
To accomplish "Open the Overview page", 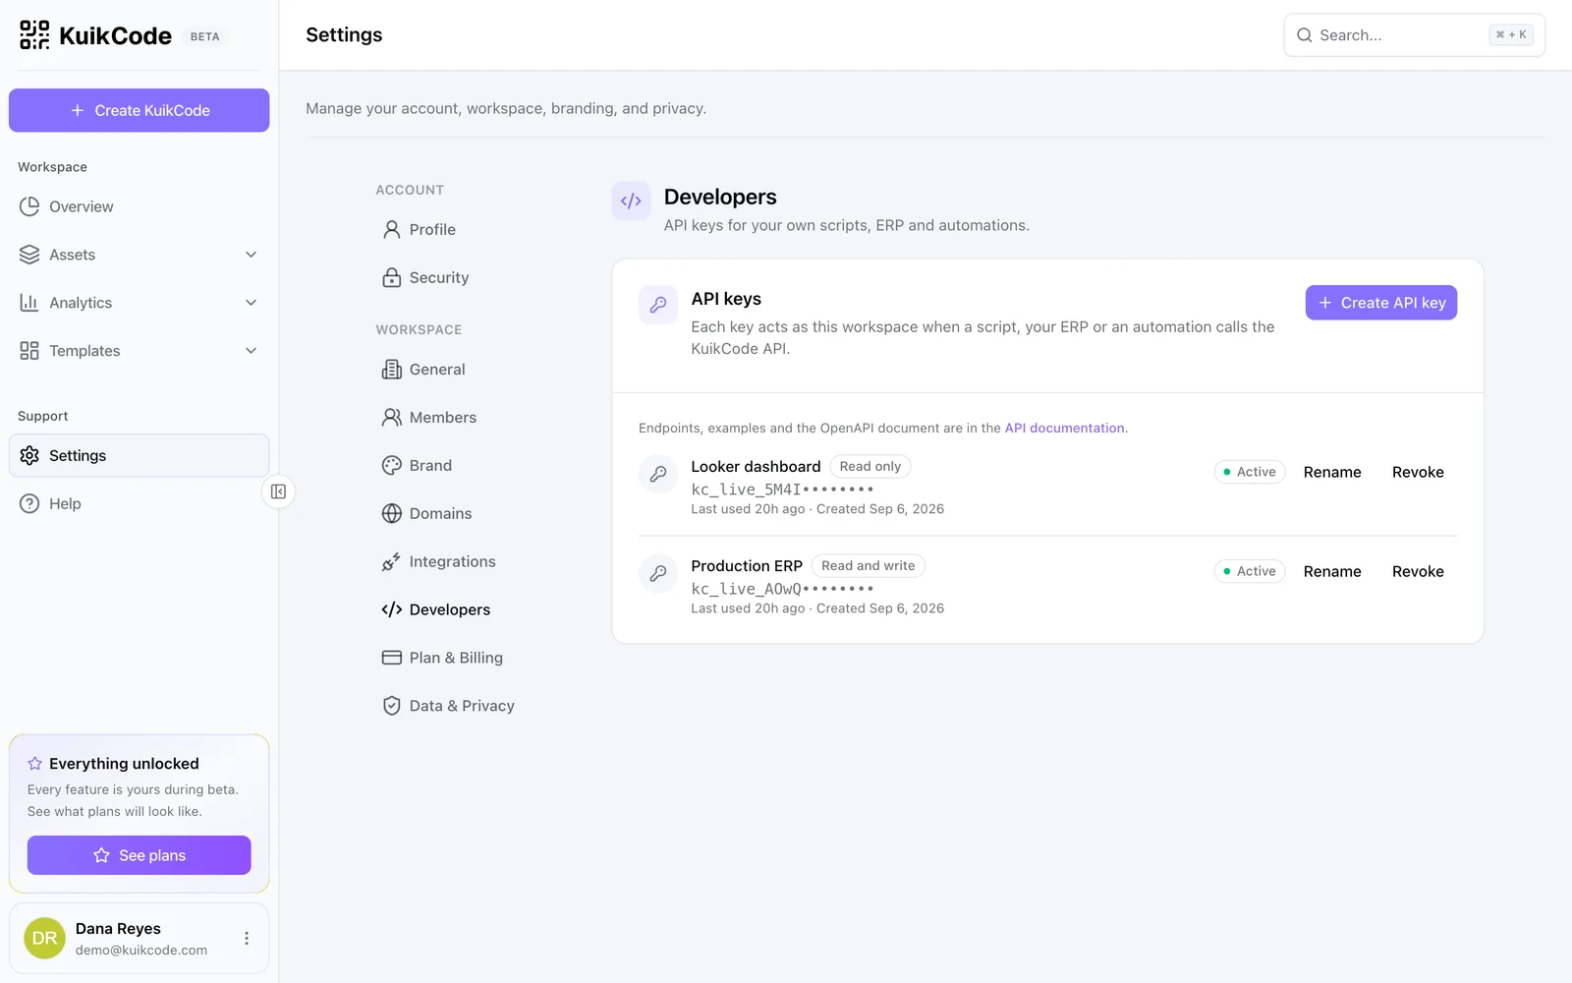I will (139, 206).
